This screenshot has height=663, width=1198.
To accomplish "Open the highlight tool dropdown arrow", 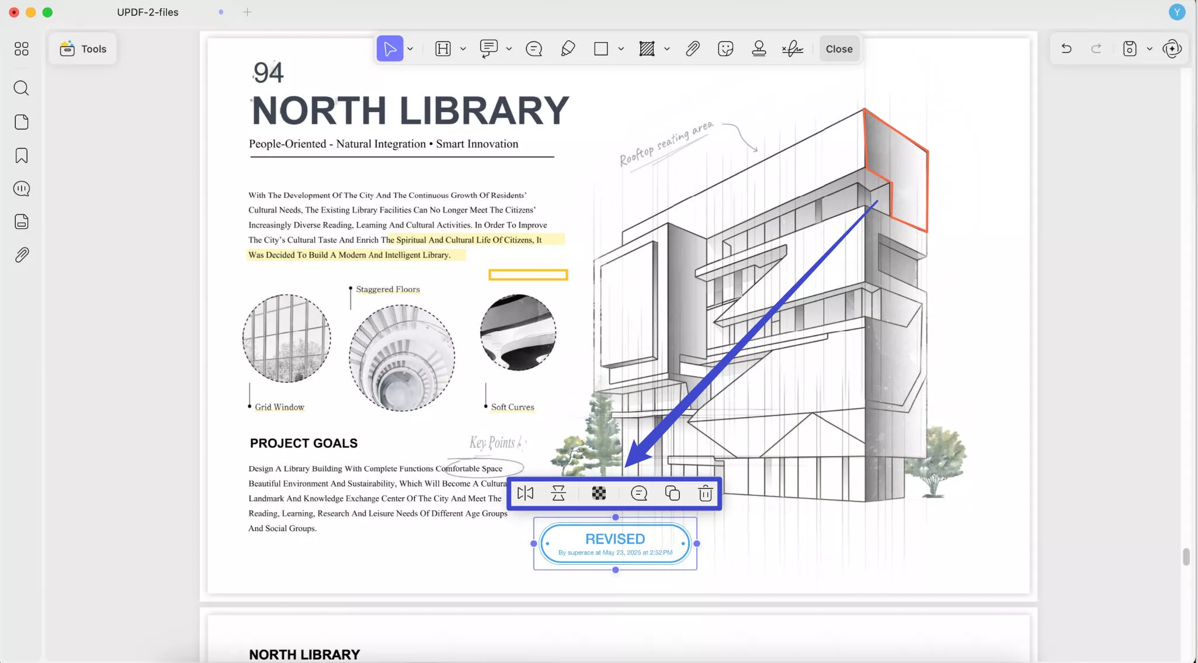I will (x=463, y=49).
